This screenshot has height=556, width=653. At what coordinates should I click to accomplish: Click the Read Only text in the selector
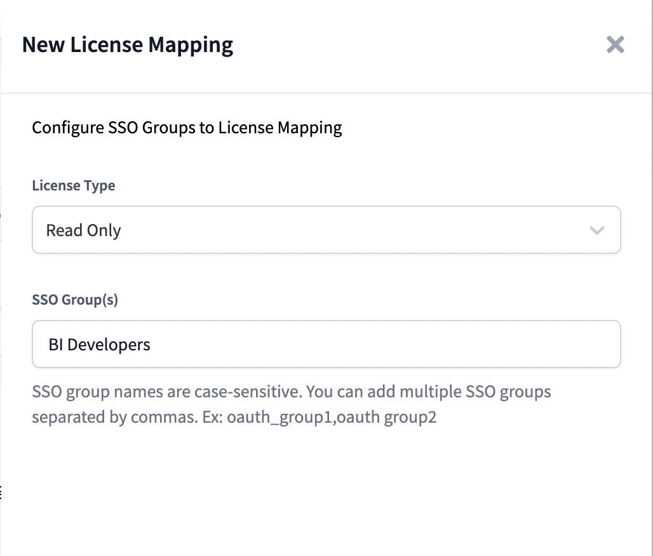pos(83,230)
